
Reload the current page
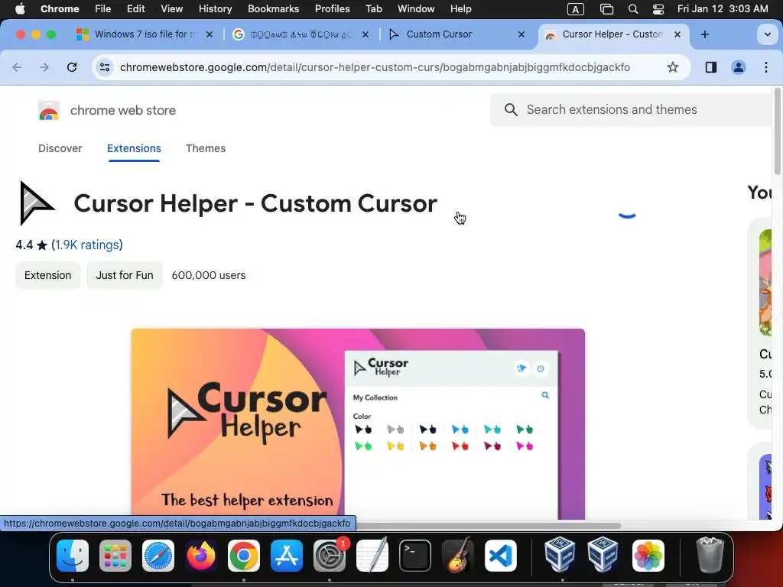(72, 67)
